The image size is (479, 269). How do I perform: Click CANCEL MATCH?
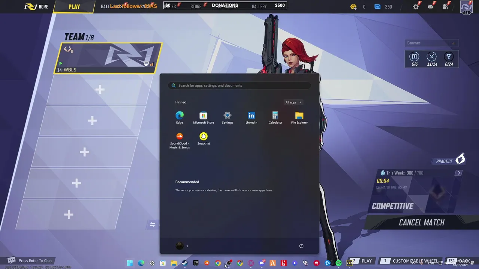422,223
